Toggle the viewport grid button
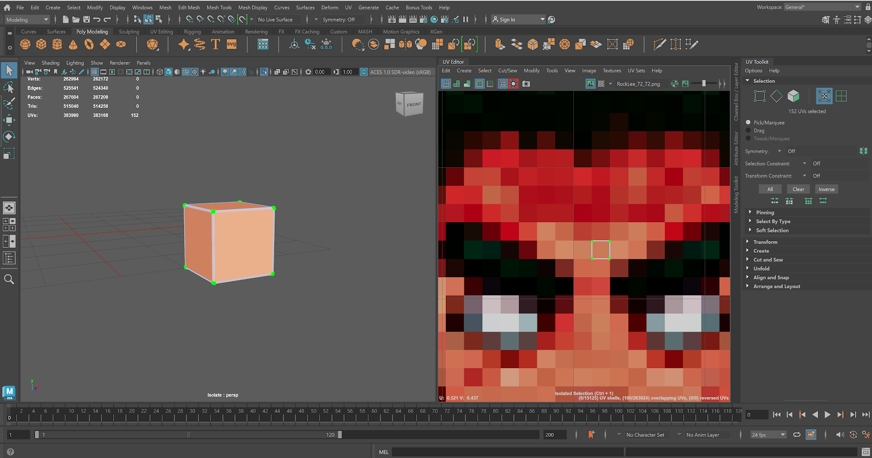 (x=94, y=72)
